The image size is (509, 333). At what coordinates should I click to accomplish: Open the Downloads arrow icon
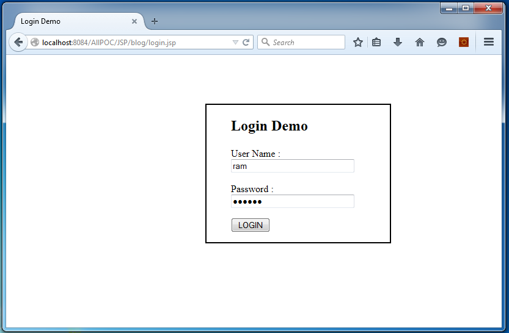click(x=398, y=42)
